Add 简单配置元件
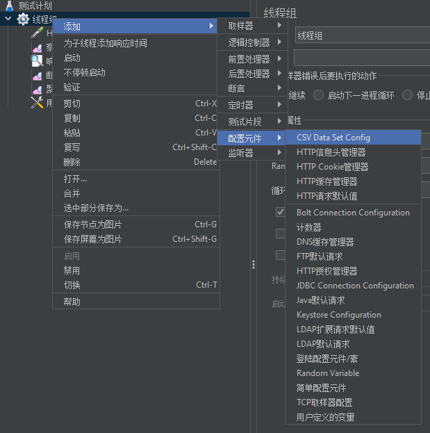The height and width of the screenshot is (433, 430). tap(353, 388)
